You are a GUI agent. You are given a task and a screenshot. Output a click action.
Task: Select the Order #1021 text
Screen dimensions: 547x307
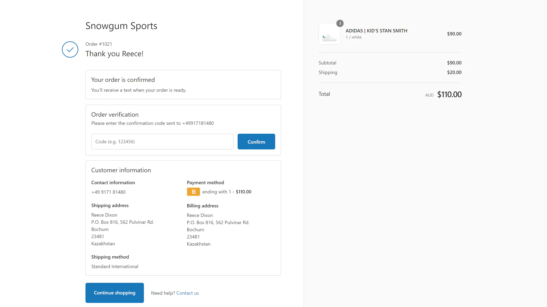[99, 44]
